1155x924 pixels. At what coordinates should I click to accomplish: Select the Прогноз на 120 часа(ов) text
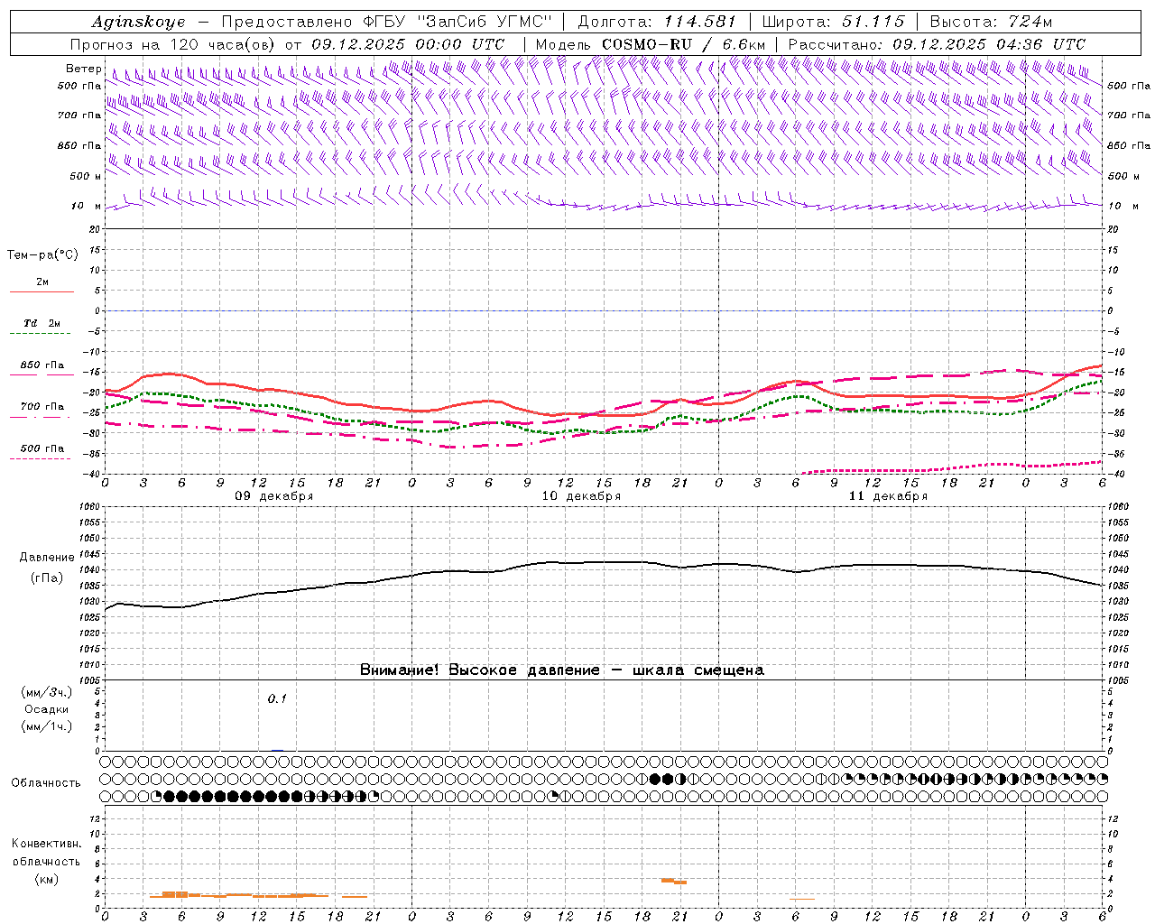point(174,44)
